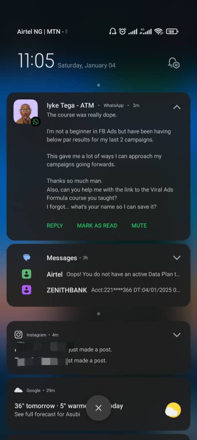This screenshot has width=197, height=440.
Task: Open the first Instagram post notification
Action: [63, 350]
